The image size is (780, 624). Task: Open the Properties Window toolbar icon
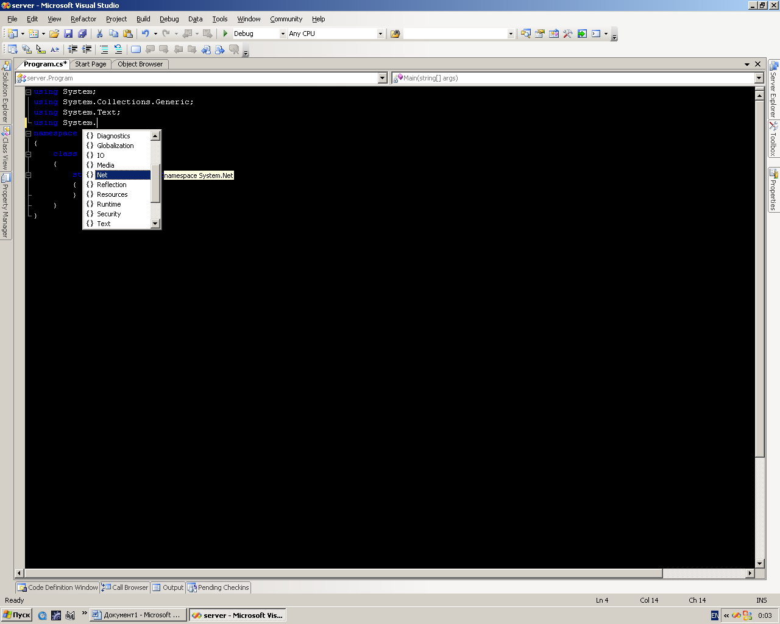tap(540, 34)
